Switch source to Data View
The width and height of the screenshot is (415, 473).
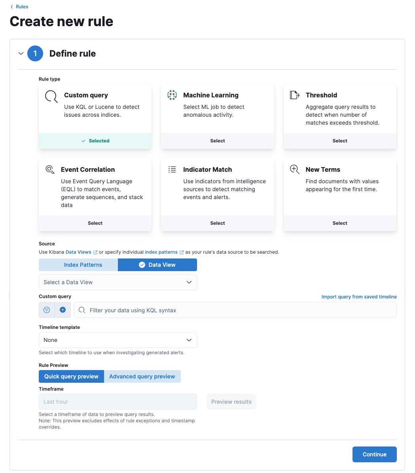coord(157,265)
